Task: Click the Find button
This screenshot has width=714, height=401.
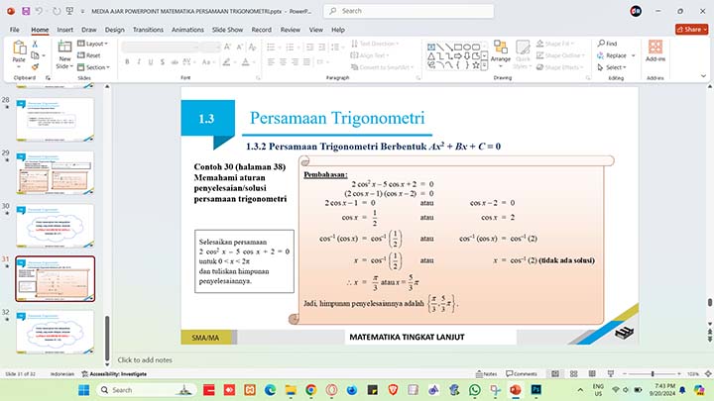Action: 608,44
